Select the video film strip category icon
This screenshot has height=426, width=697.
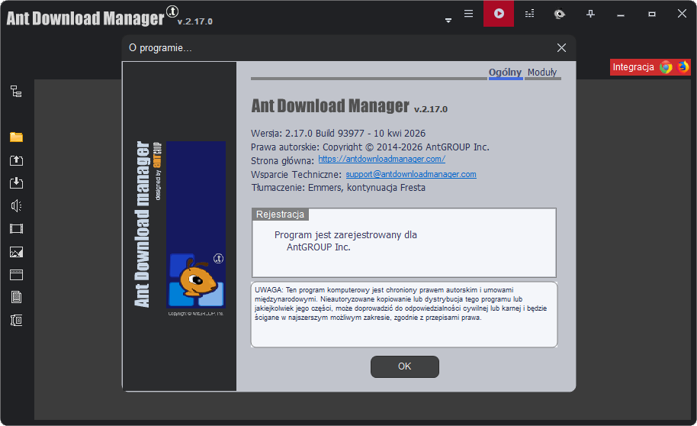[16, 229]
